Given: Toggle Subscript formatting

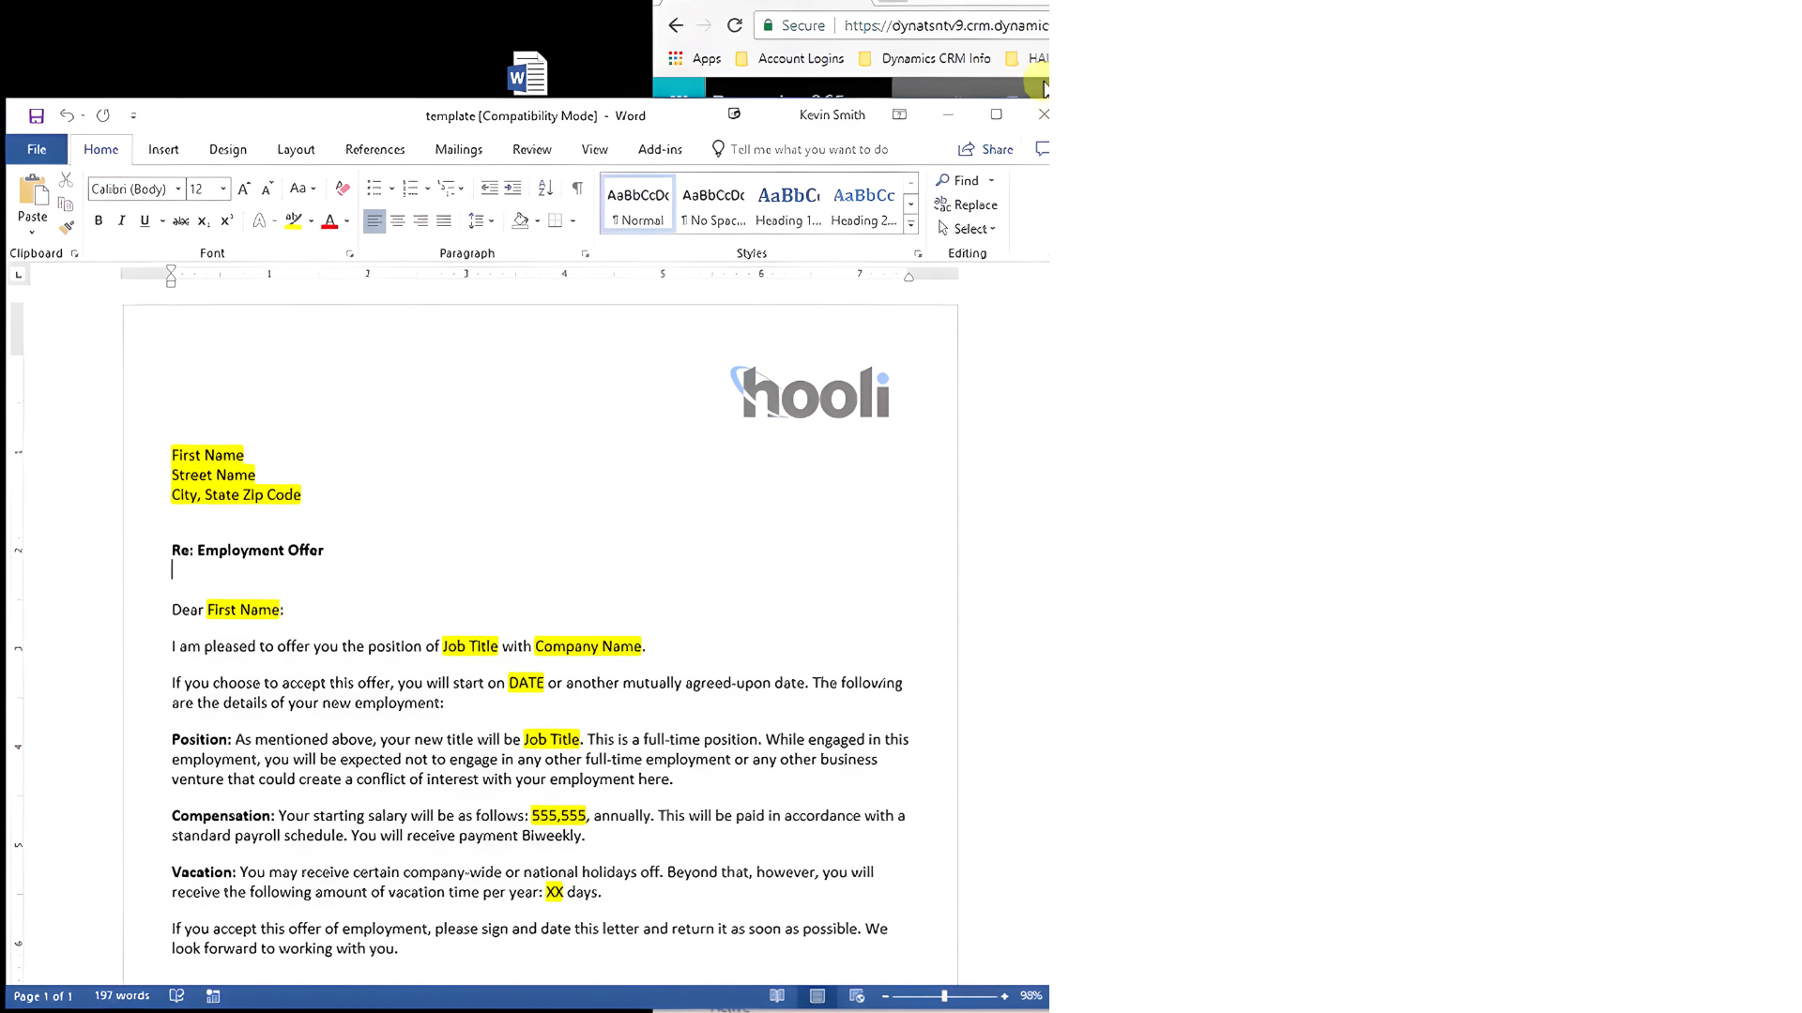Looking at the screenshot, I should point(204,220).
